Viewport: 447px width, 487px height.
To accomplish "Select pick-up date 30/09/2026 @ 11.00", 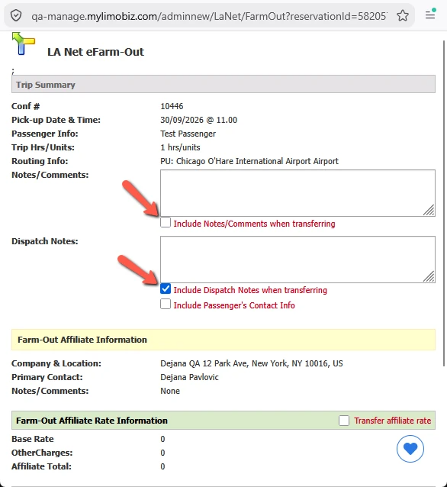I will pos(198,120).
